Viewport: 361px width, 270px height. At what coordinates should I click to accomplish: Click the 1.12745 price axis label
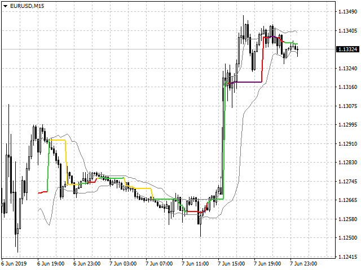tap(347, 181)
